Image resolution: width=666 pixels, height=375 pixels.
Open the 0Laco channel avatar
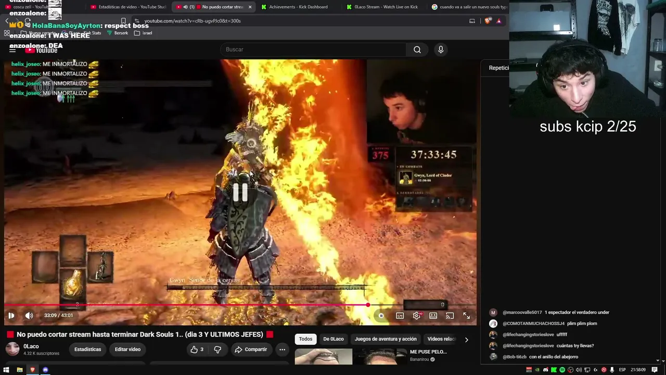pyautogui.click(x=12, y=349)
